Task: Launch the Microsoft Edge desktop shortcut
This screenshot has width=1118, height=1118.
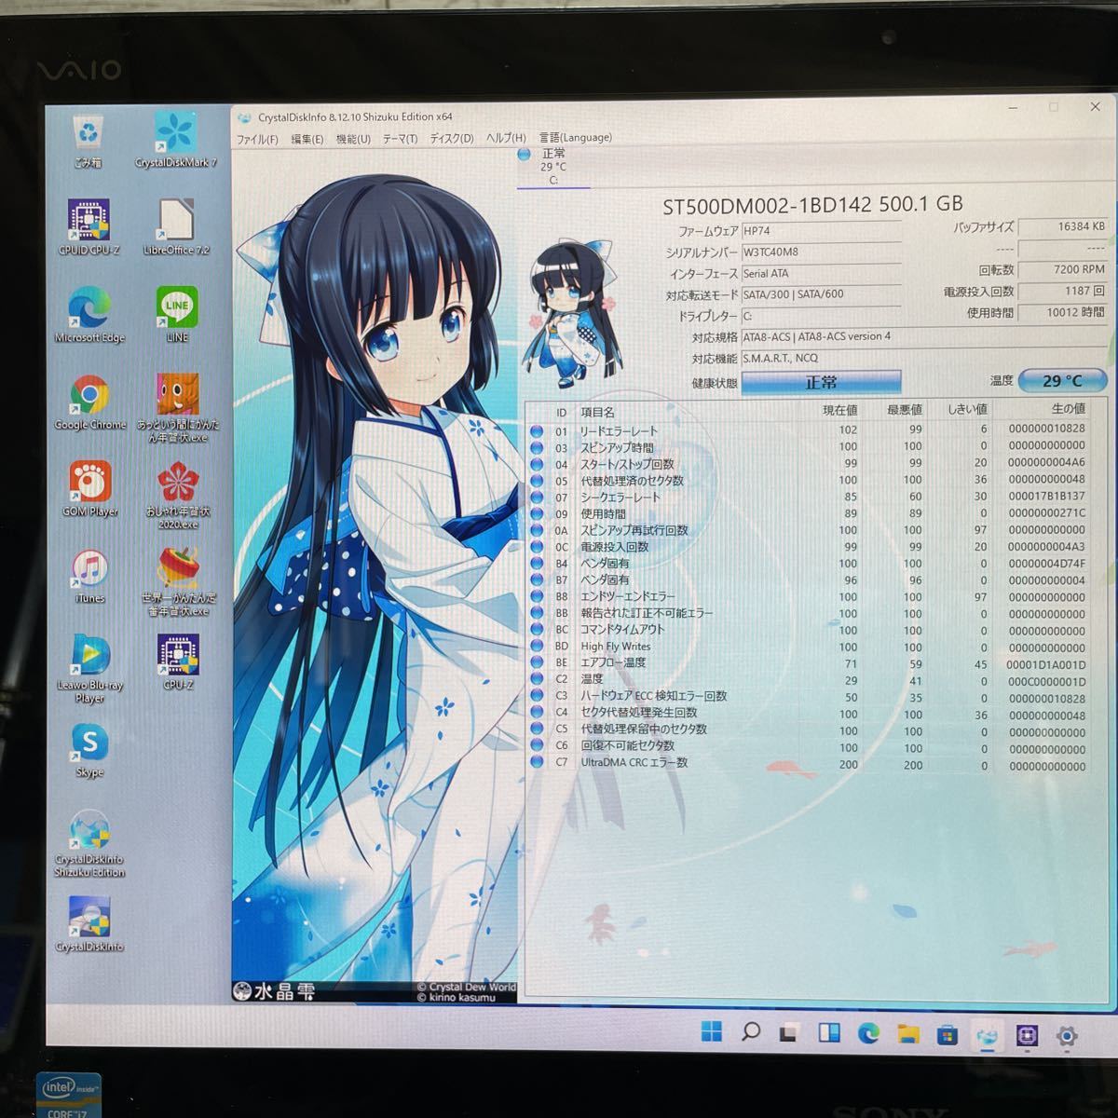Action: point(89,315)
